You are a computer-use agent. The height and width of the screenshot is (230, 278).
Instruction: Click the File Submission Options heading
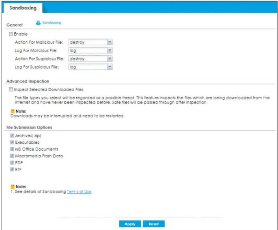29,128
